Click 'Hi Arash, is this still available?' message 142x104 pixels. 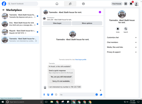coord(60,66)
